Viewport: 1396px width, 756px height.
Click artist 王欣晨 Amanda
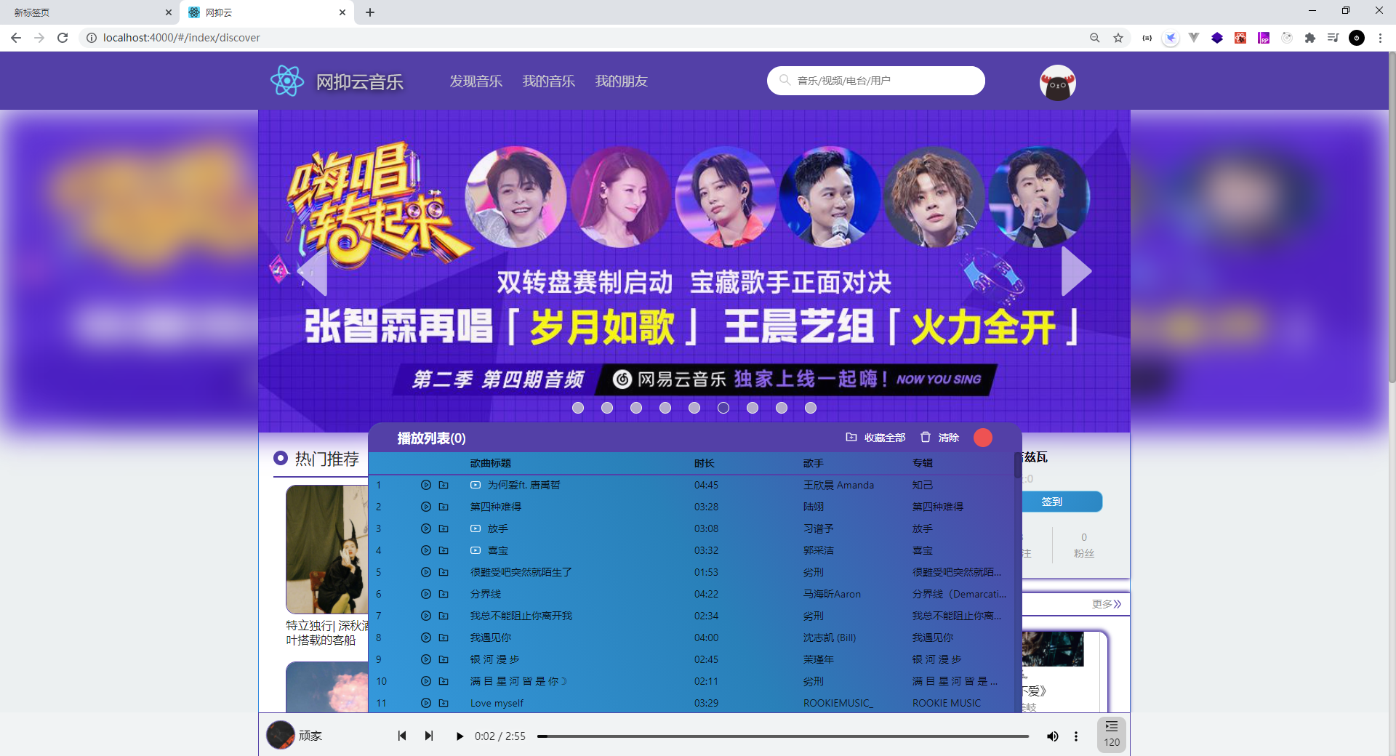tap(838, 485)
